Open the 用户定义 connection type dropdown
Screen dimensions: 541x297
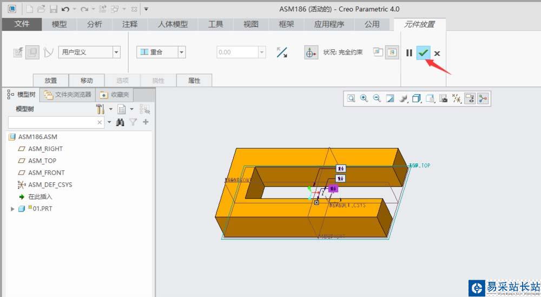[117, 52]
